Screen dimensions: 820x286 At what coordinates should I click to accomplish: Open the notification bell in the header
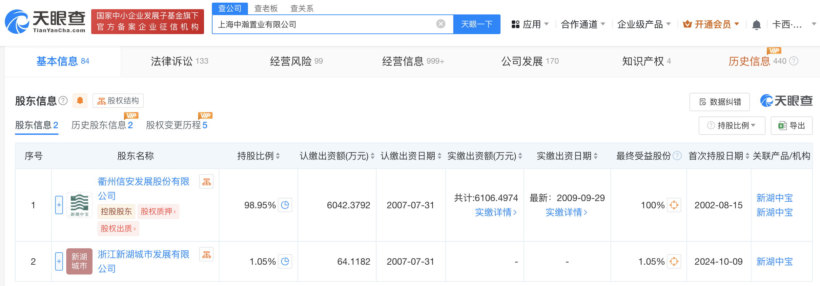(756, 25)
